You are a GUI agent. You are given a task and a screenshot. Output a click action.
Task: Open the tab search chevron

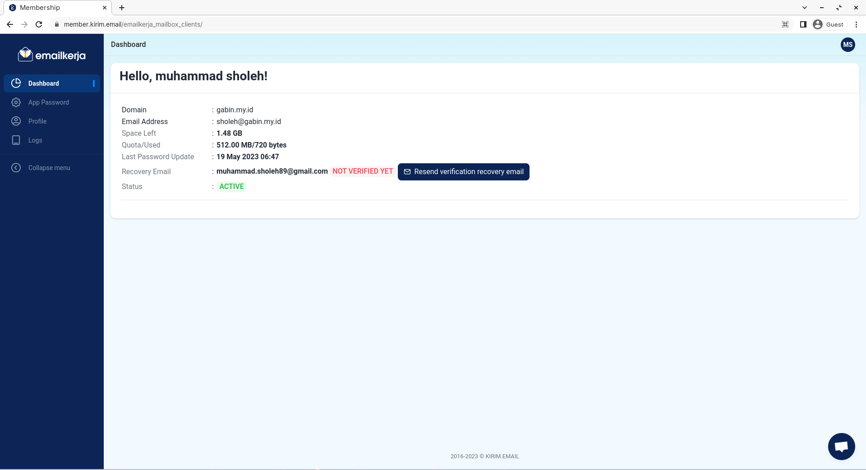[x=805, y=8]
